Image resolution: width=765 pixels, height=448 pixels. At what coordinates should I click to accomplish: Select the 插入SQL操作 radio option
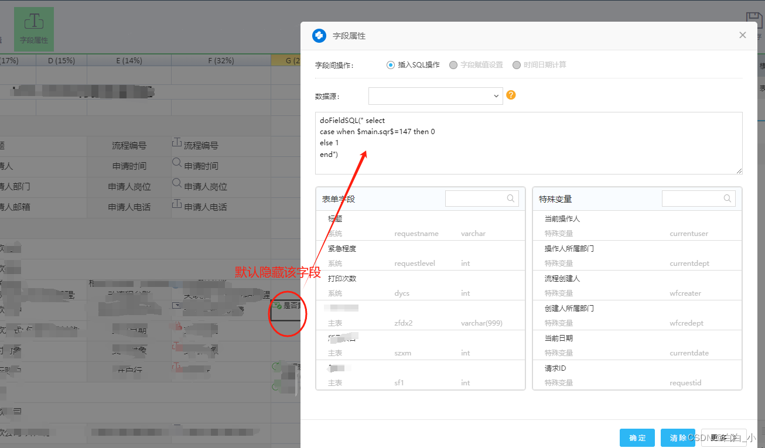(x=390, y=64)
